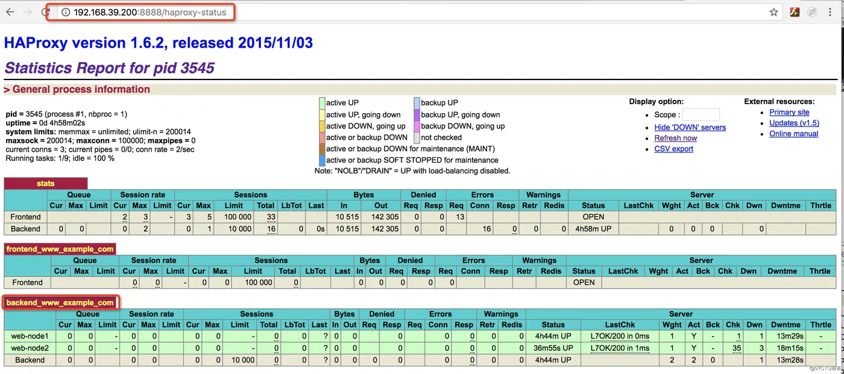The width and height of the screenshot is (844, 374).
Task: Click Hide 'DOWN' servers link
Action: (x=690, y=127)
